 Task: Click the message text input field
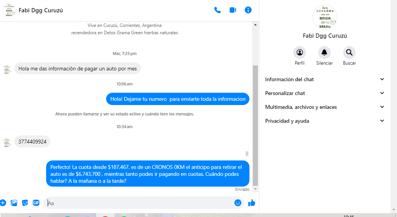tap(138, 203)
